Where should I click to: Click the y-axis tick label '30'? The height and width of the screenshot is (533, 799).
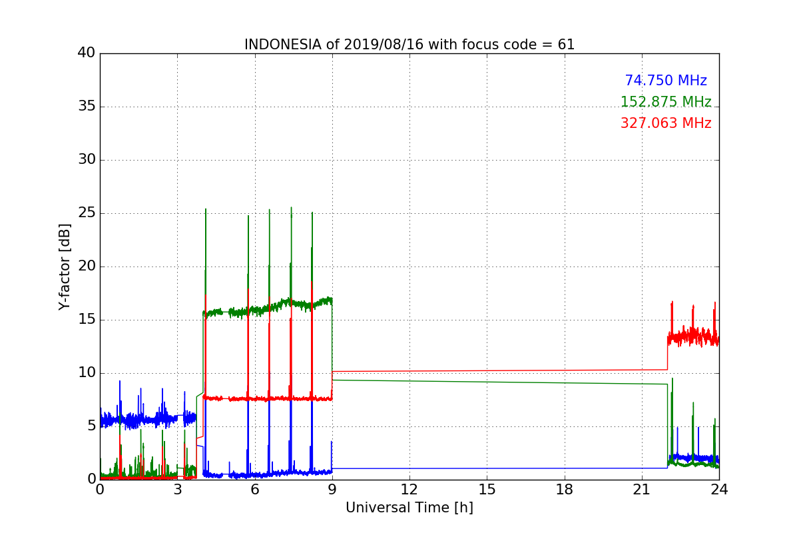[87, 160]
